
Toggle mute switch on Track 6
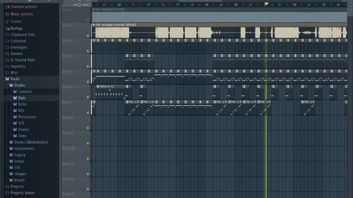tap(88, 97)
